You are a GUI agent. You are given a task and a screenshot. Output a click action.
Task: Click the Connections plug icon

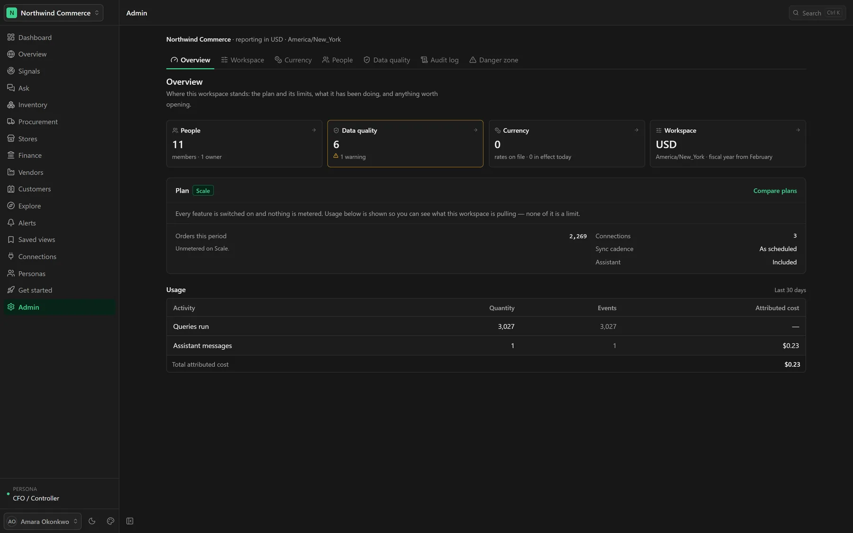[11, 256]
